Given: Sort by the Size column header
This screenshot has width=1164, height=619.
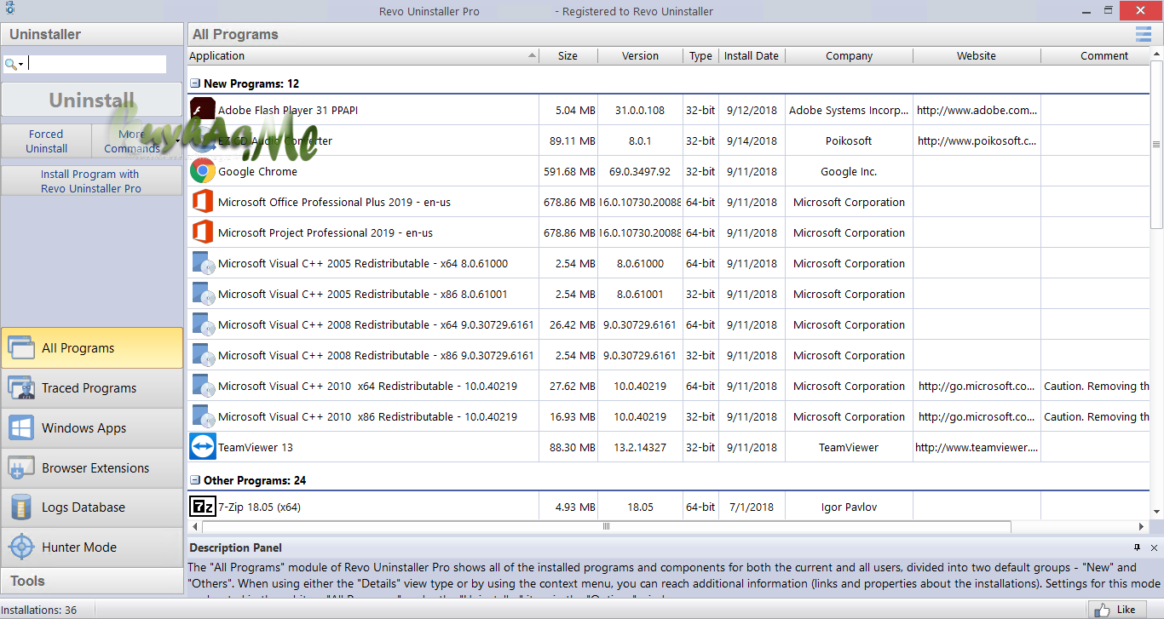Looking at the screenshot, I should pos(568,56).
